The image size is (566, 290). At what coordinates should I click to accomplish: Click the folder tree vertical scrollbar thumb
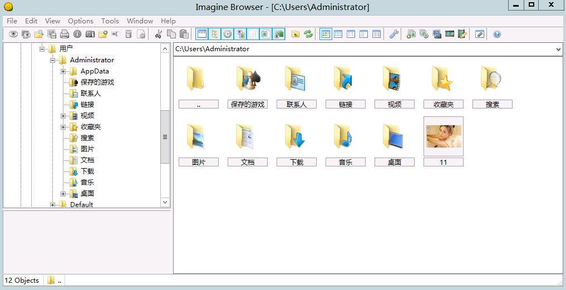[x=165, y=137]
